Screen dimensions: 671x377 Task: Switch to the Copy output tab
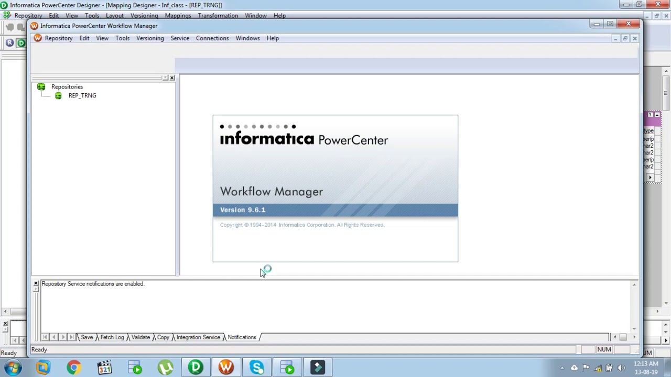pyautogui.click(x=163, y=337)
